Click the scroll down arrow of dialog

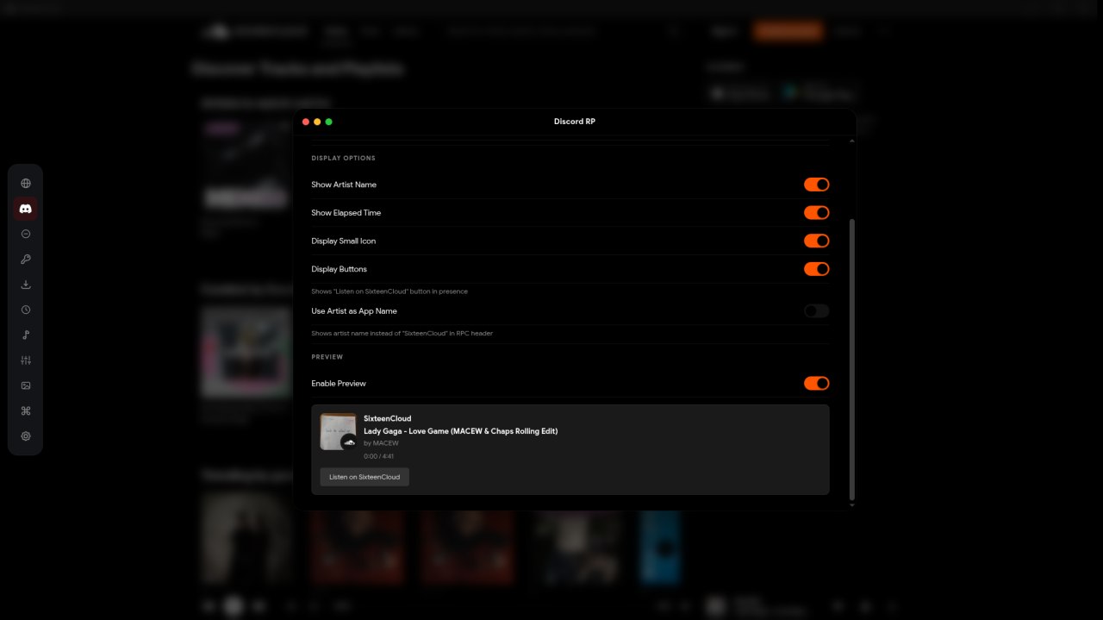pyautogui.click(x=852, y=505)
